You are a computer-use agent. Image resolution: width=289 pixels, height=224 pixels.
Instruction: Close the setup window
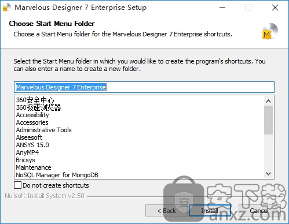pos(275,8)
